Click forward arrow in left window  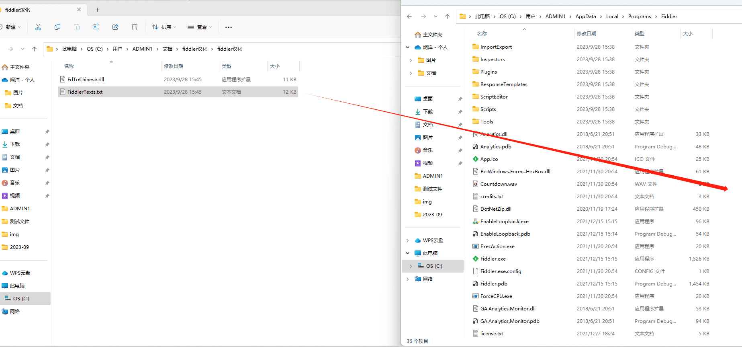pyautogui.click(x=10, y=49)
